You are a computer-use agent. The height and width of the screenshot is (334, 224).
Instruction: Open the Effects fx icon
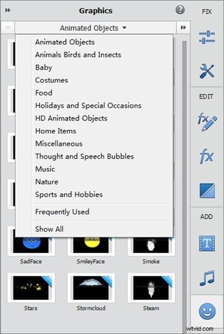pyautogui.click(x=207, y=156)
